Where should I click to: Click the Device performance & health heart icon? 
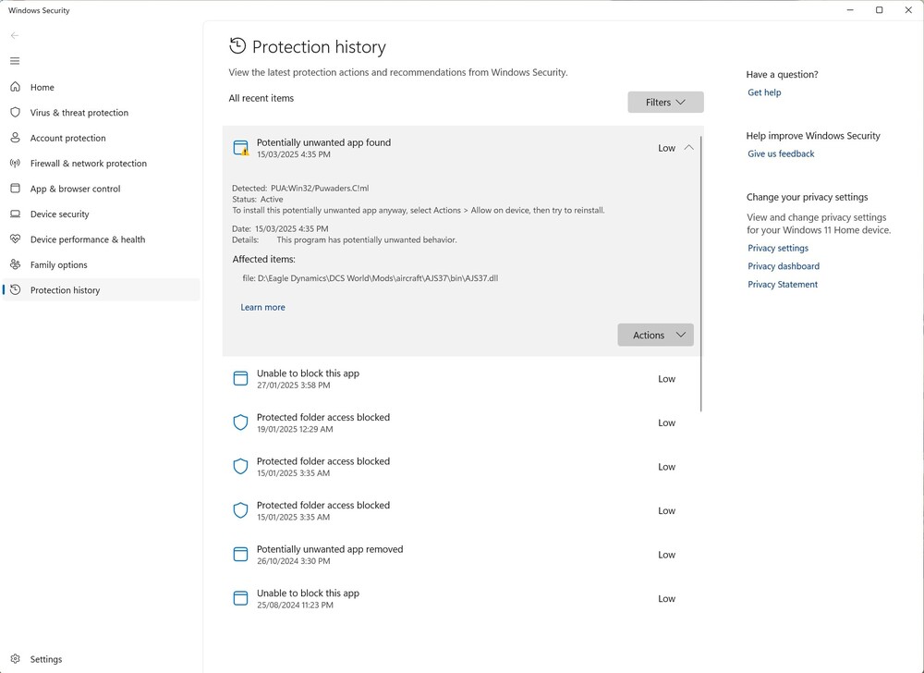pyautogui.click(x=15, y=239)
